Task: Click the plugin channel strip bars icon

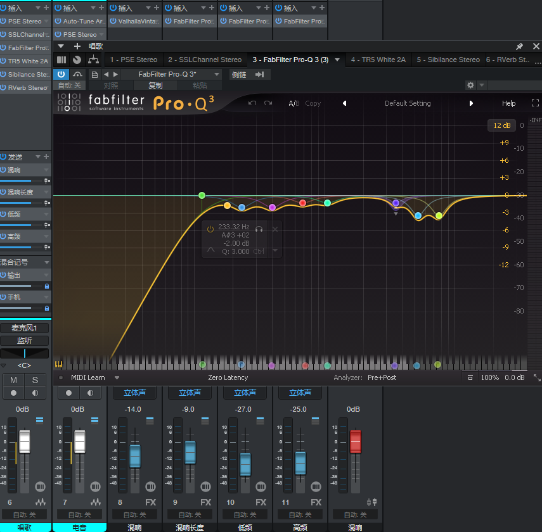Action: click(x=61, y=60)
